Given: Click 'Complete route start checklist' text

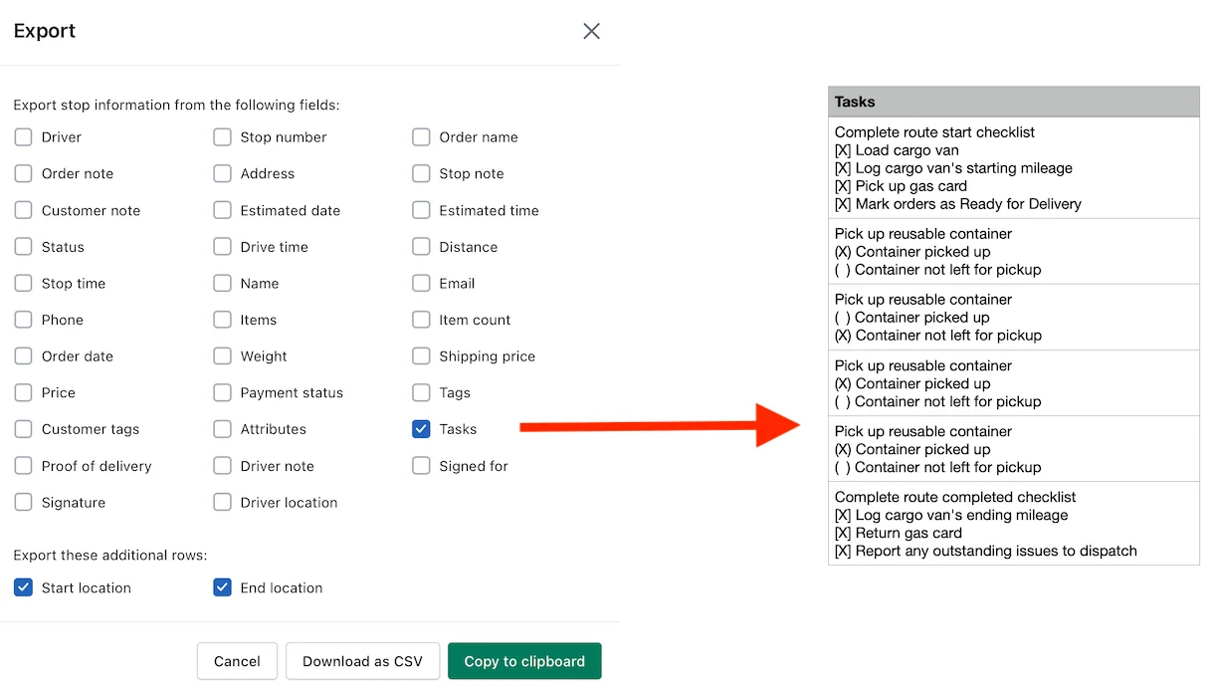Looking at the screenshot, I should (x=934, y=132).
